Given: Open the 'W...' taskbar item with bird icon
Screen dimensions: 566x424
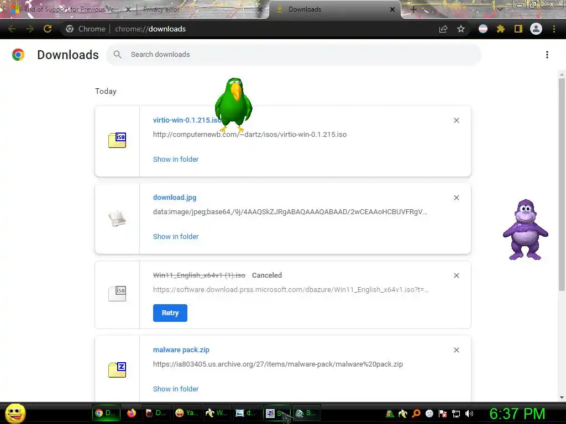Looking at the screenshot, I should (216, 413).
